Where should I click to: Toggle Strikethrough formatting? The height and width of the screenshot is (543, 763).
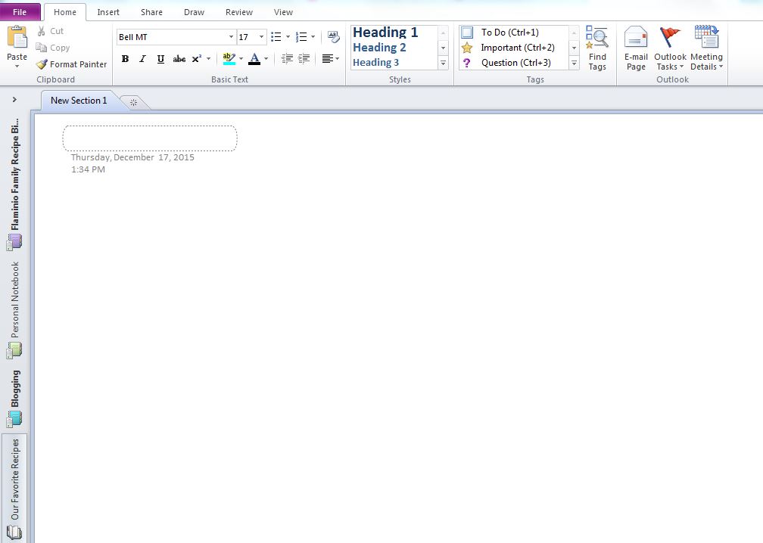179,59
